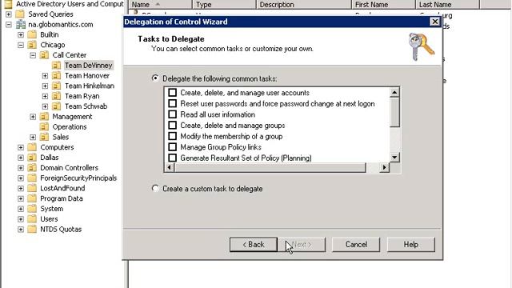Click the Next button in the wizard
Viewport: 512px width, 288px height.
(x=302, y=245)
